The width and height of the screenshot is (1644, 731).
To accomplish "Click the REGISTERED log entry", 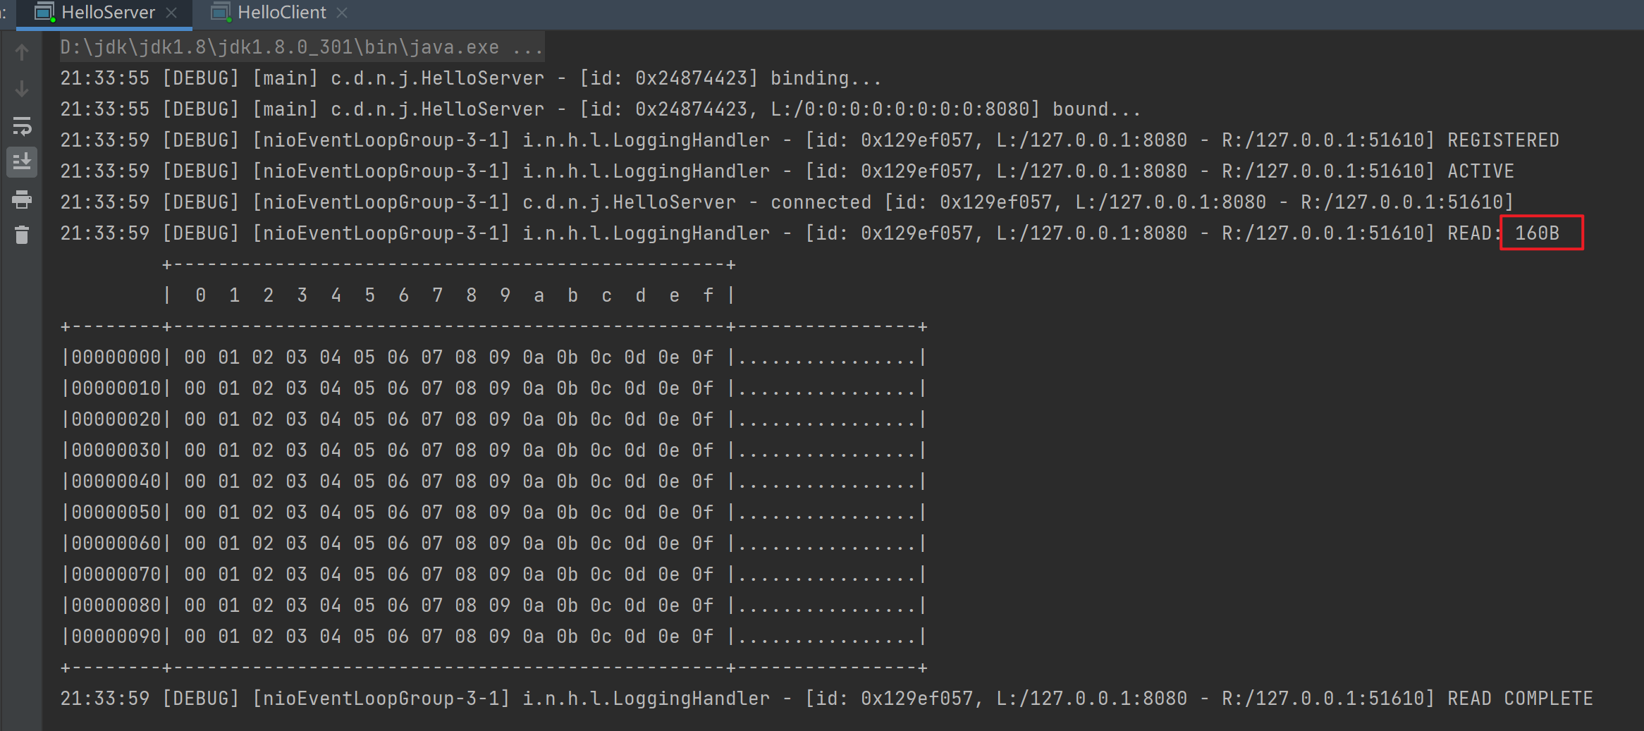I will tap(1502, 140).
